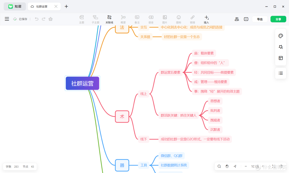
Task: Select the 术 branch node
Action: [122, 117]
